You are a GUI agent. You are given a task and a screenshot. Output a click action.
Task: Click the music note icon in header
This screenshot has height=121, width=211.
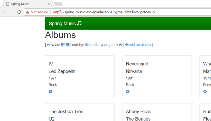[79, 23]
